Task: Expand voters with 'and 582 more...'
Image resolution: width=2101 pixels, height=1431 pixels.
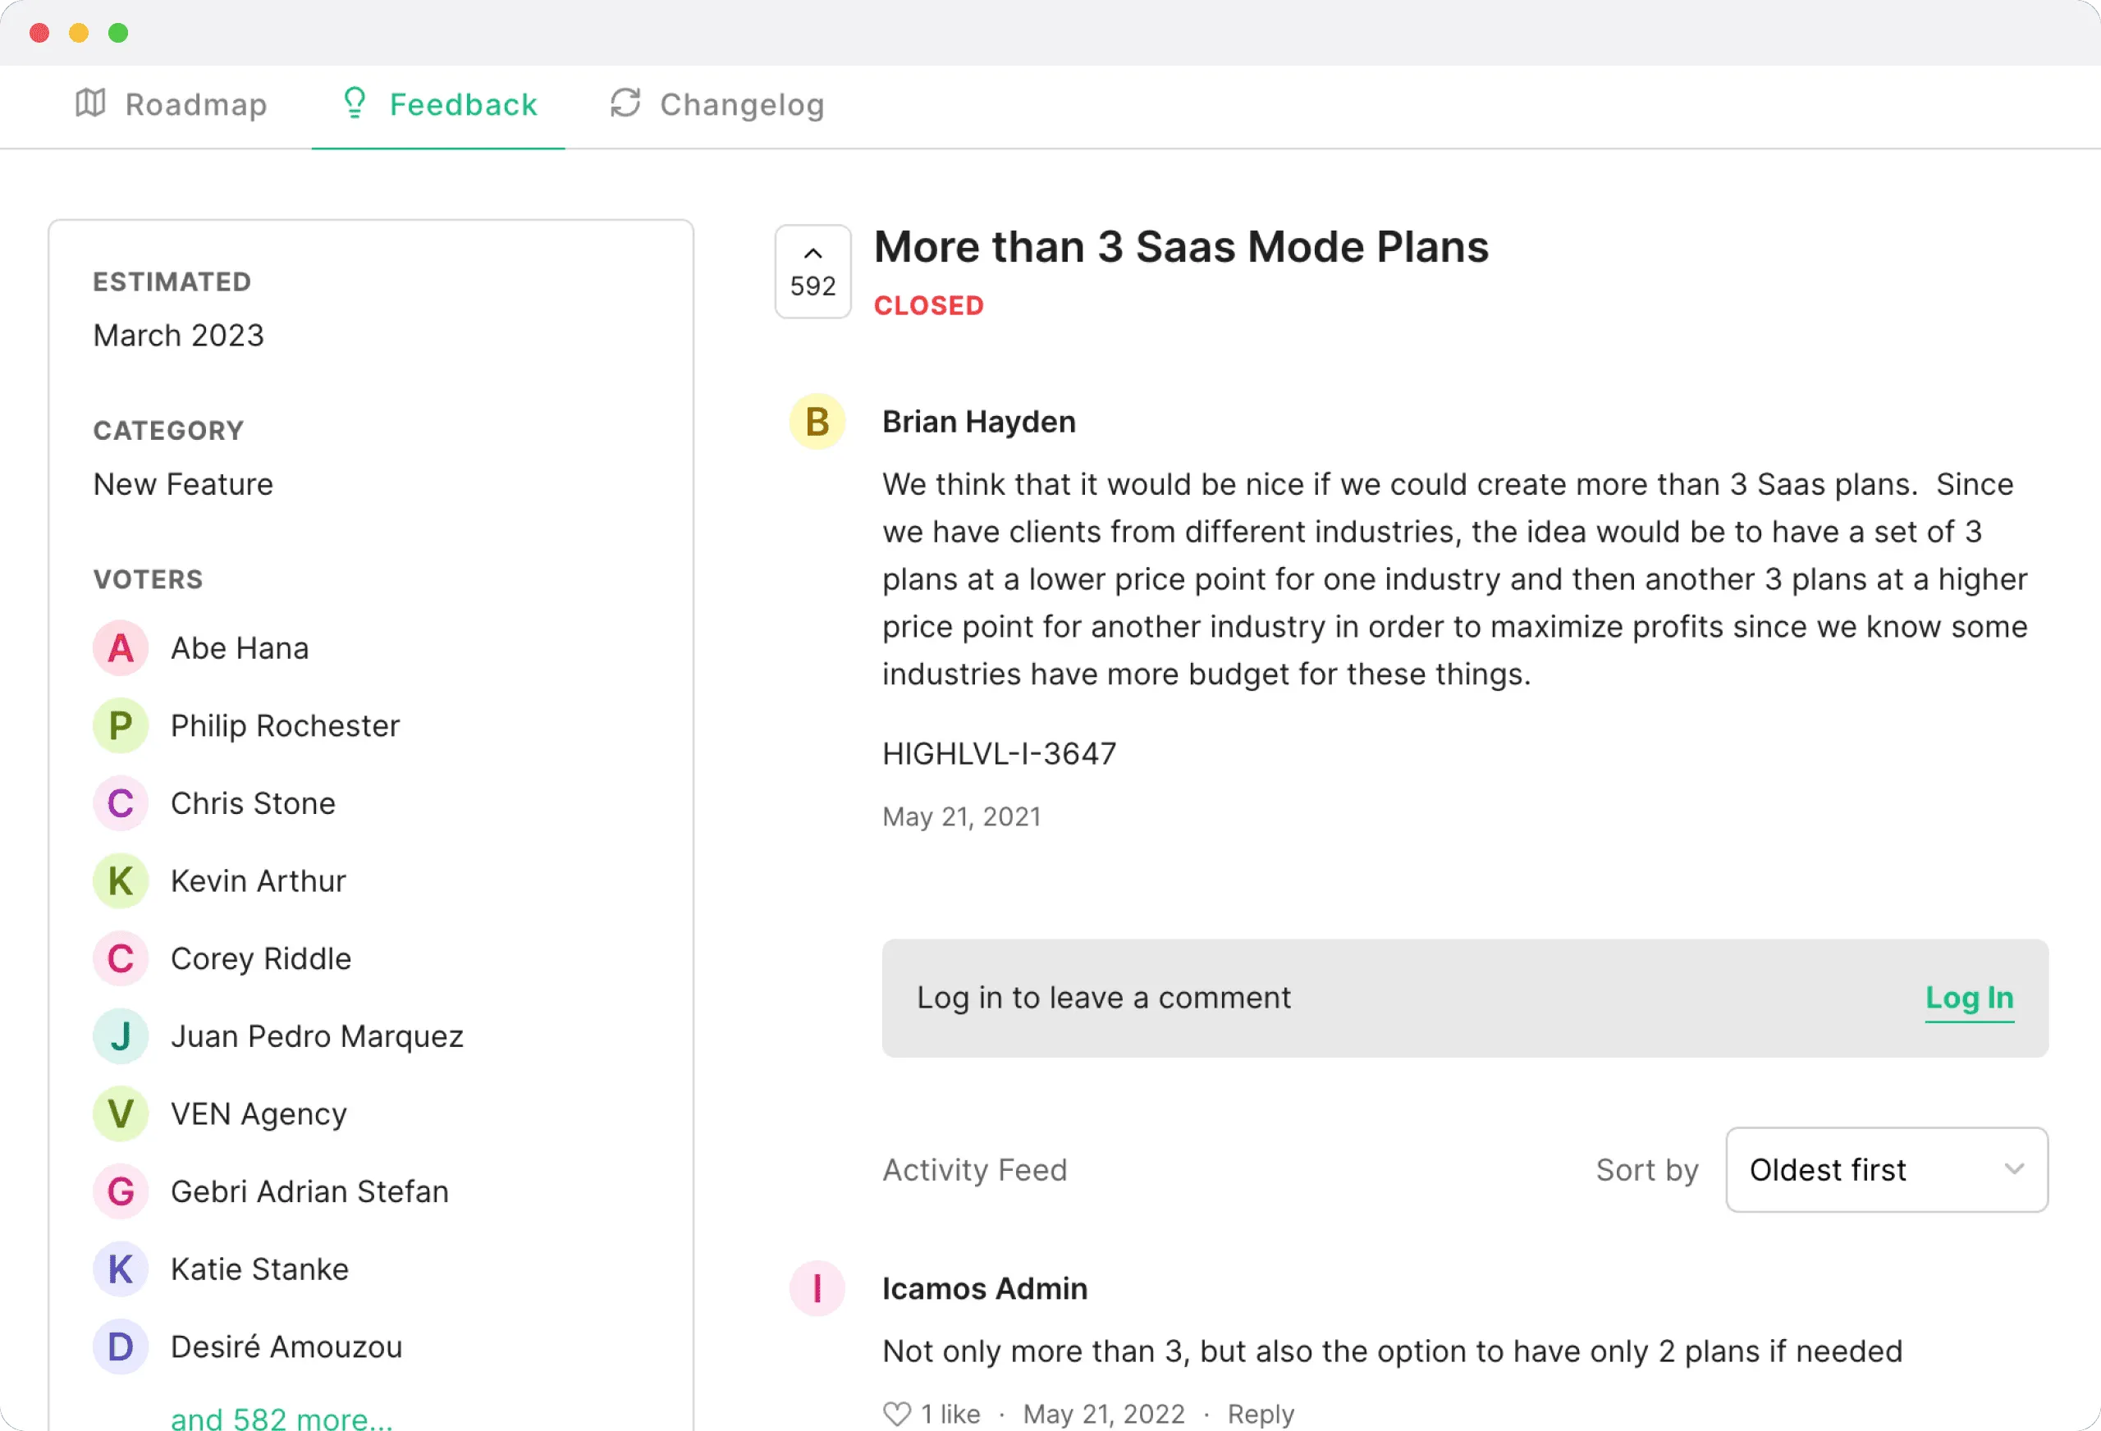Action: click(x=282, y=1419)
